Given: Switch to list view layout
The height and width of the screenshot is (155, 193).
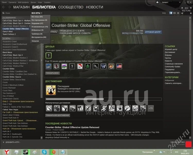Looking at the screenshot, I should point(174,13).
